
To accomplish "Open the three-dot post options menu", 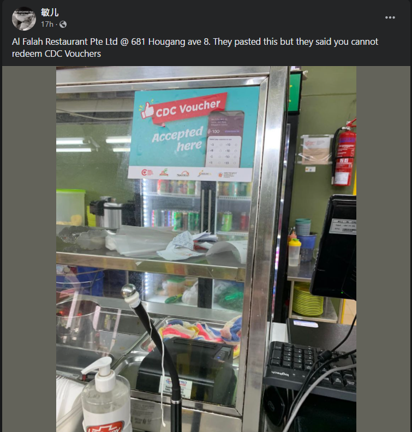I will coord(390,17).
